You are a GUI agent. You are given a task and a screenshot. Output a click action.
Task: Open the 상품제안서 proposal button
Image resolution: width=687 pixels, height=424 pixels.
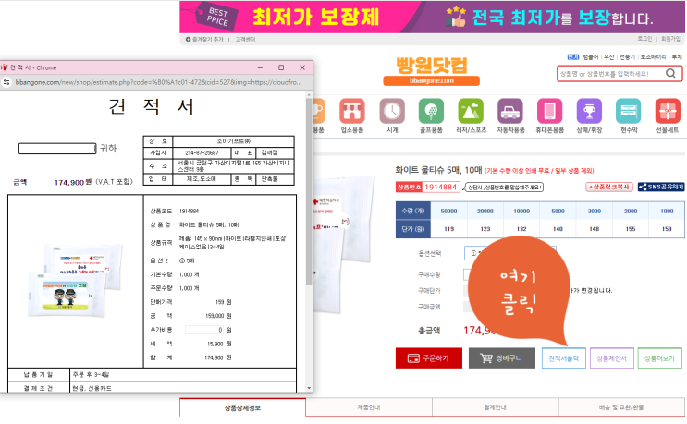click(611, 357)
